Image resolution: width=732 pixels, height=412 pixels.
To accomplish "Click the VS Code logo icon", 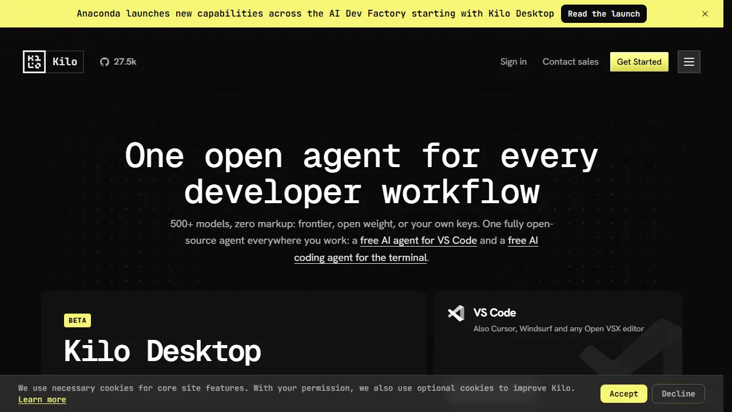I will 456,313.
